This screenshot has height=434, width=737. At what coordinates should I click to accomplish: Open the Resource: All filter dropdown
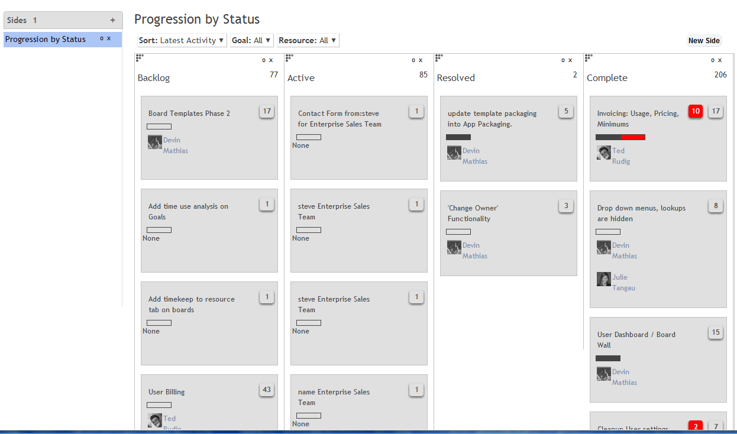[x=308, y=40]
